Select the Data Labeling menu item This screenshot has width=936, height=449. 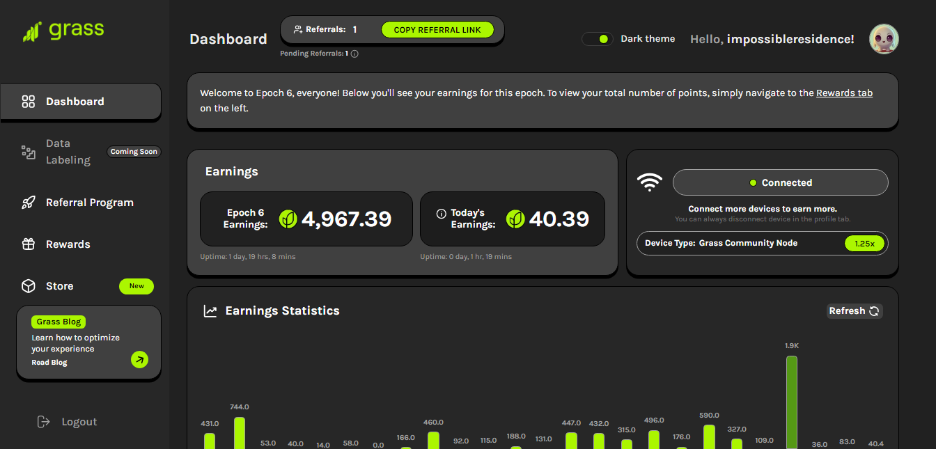(68, 152)
